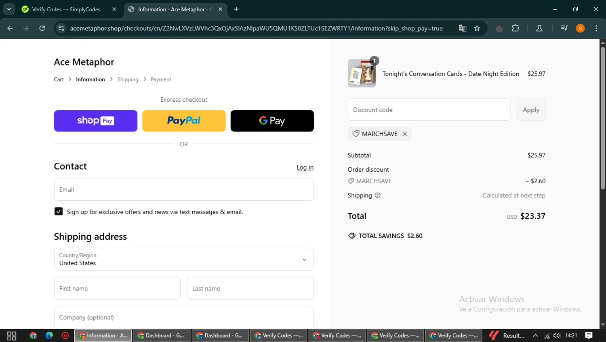Close the Verify Codes — SimplyCodes tab
Image resolution: width=606 pixels, height=342 pixels.
click(x=114, y=9)
